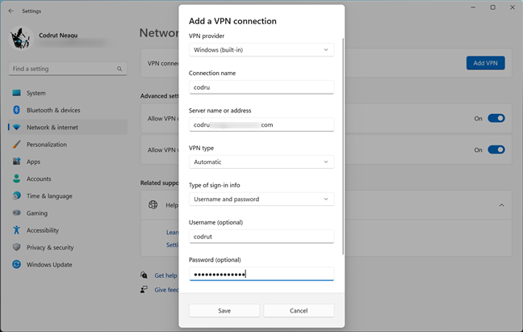Open Accessibility settings
This screenshot has height=332, width=523.
click(68, 230)
